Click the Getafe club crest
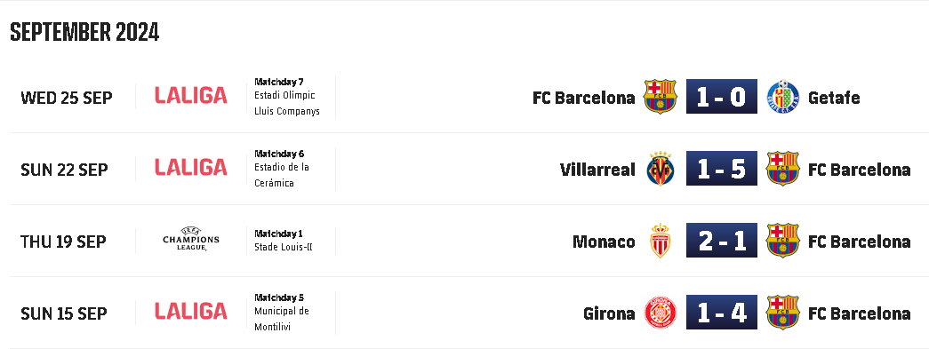The image size is (929, 349). coord(782,97)
